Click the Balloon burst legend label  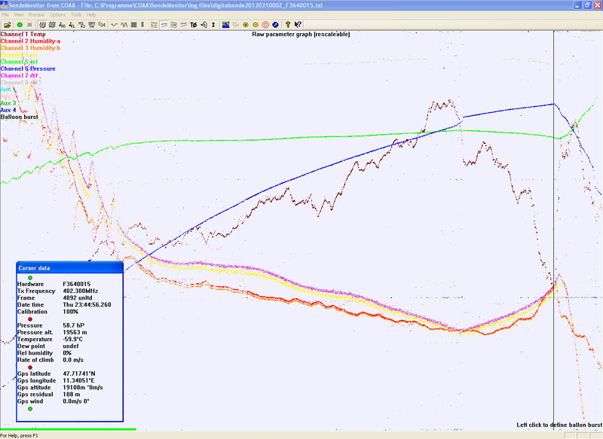click(20, 117)
